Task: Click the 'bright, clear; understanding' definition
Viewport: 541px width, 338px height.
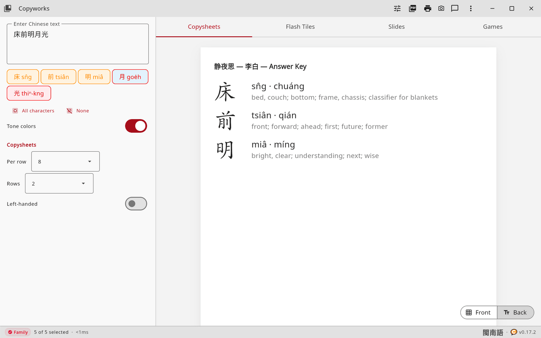Action: [315, 155]
